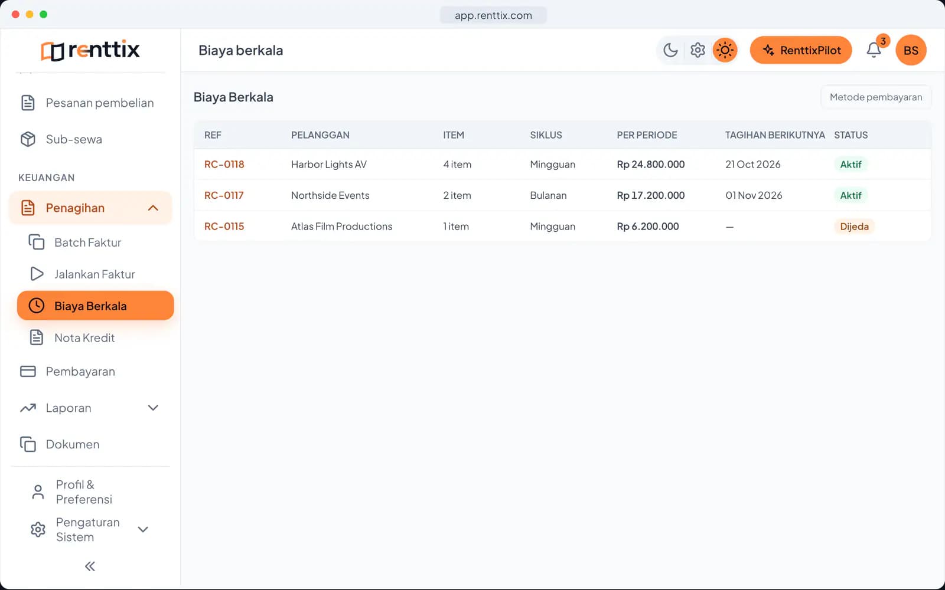
Task: Switch to dark mode moon icon
Action: (x=670, y=50)
